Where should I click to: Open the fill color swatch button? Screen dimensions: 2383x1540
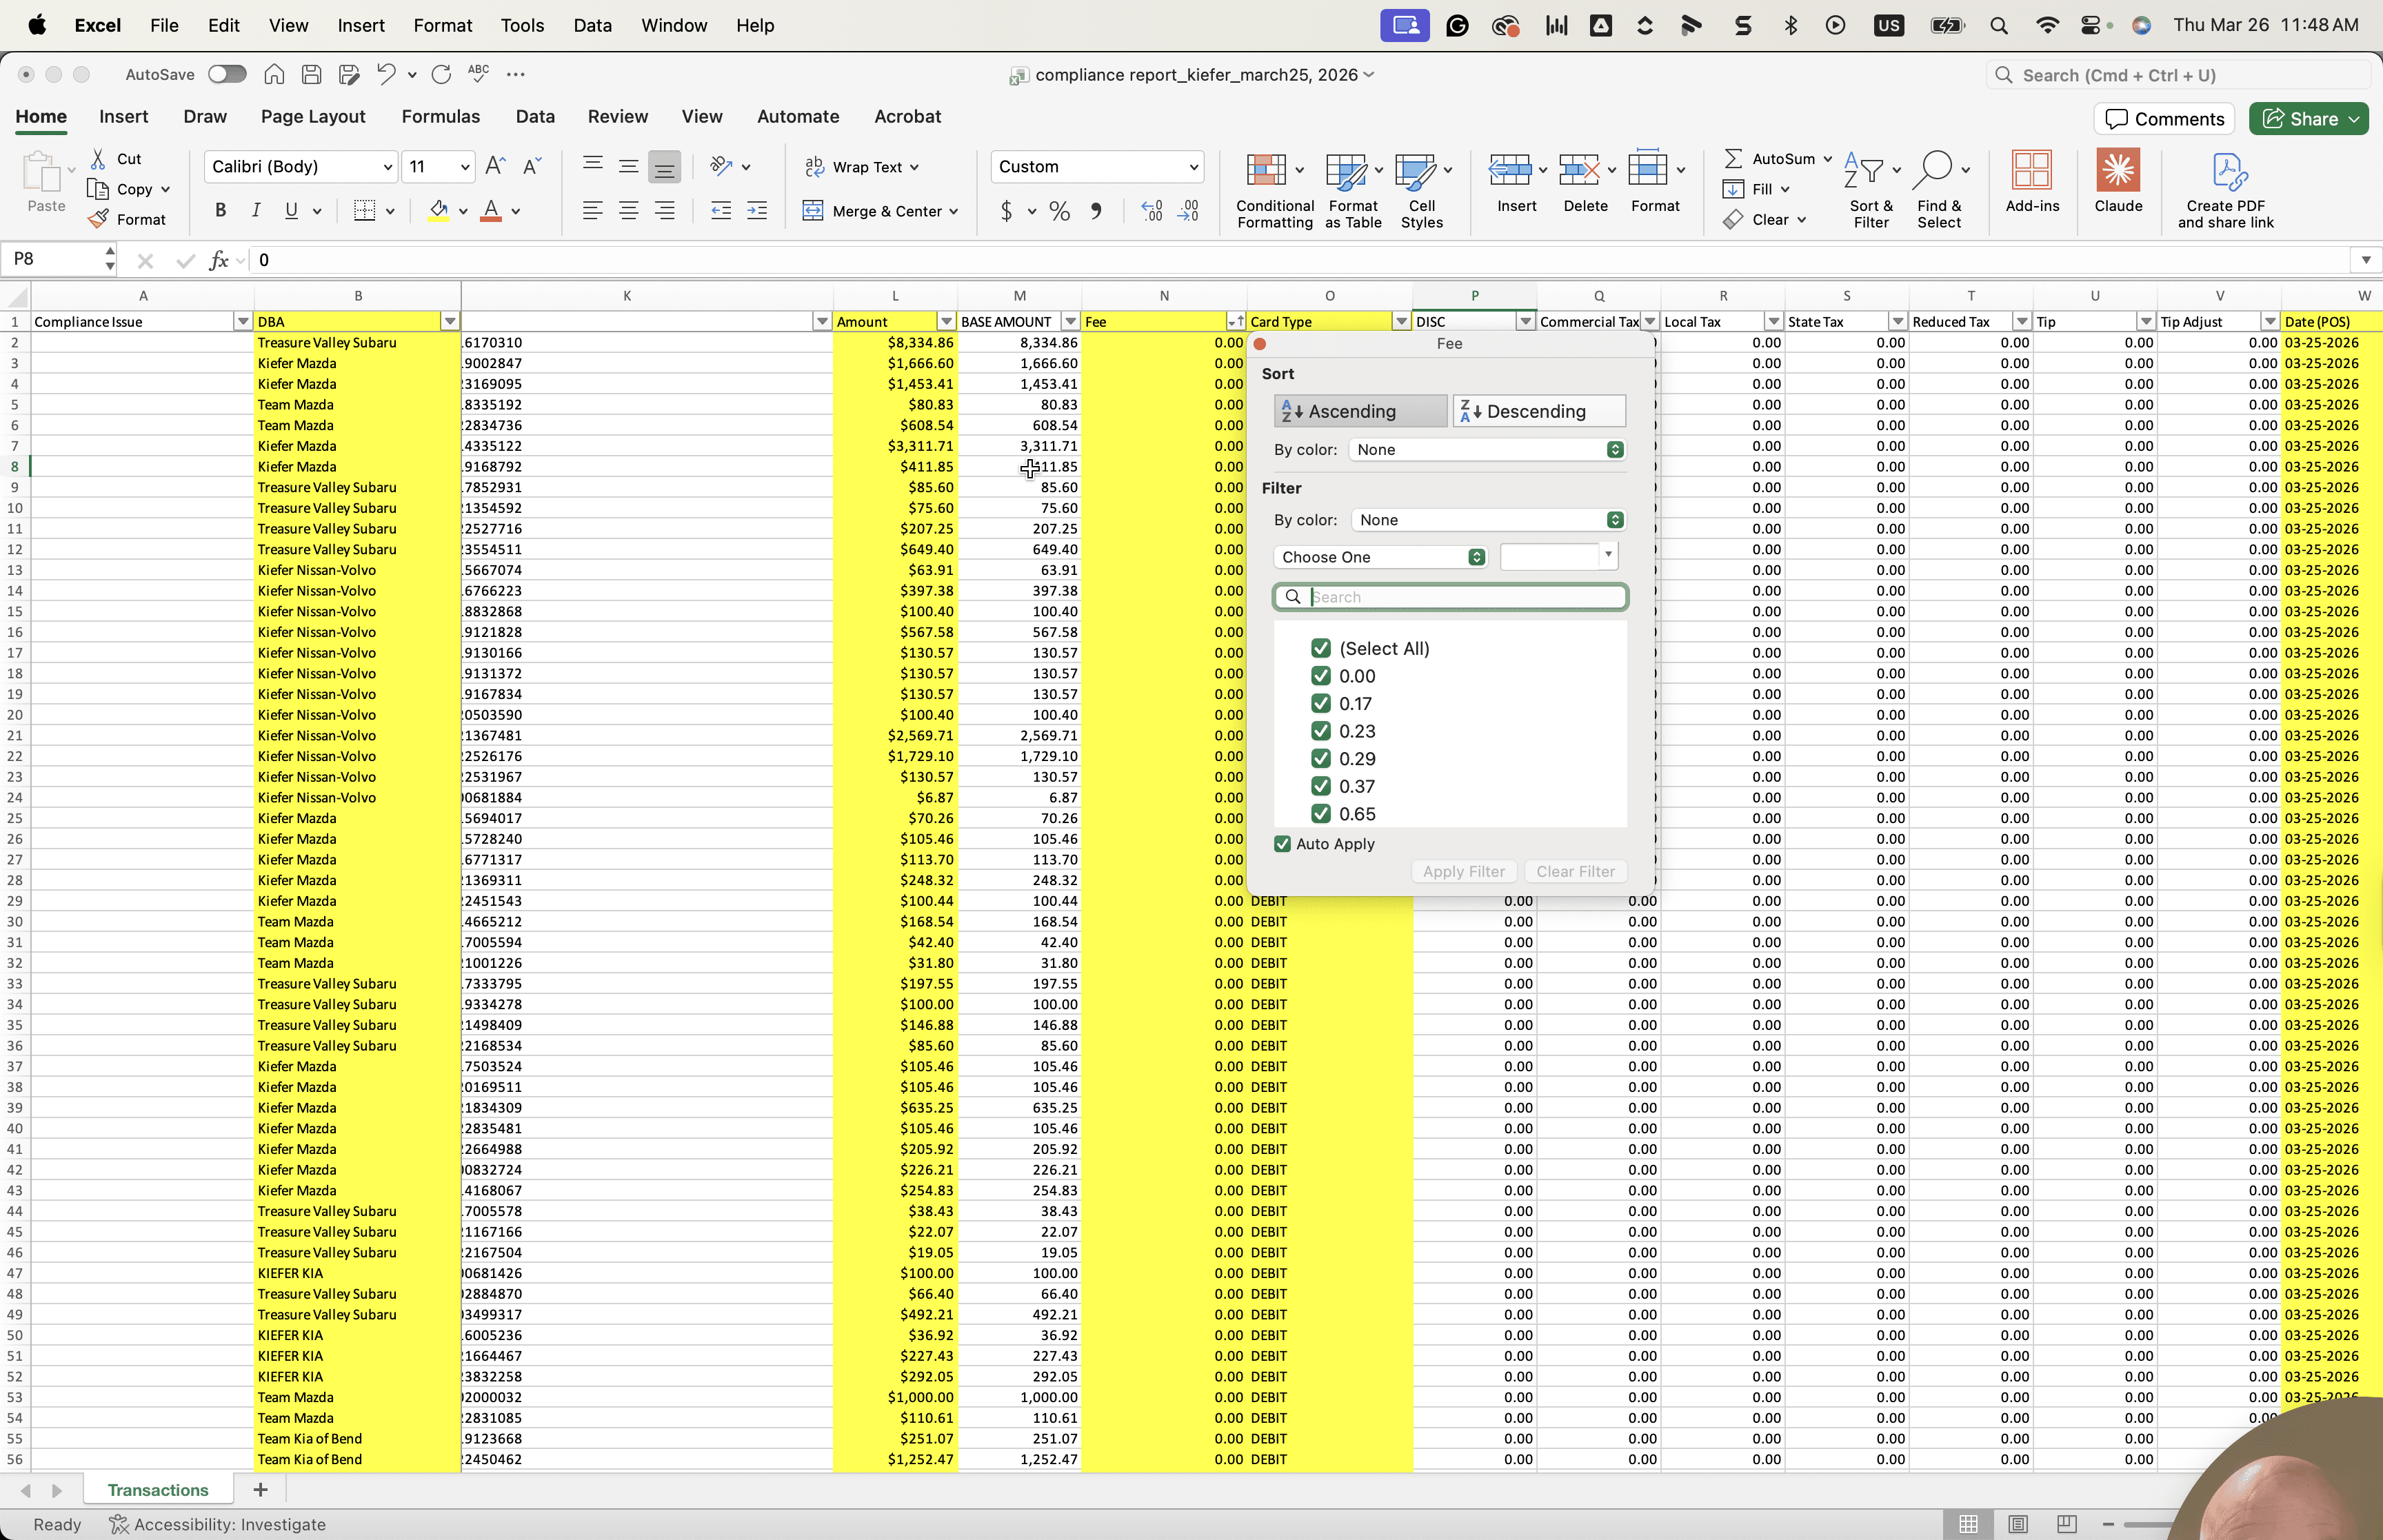[x=438, y=211]
